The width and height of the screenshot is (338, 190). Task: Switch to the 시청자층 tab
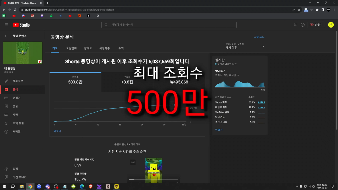pos(105,48)
